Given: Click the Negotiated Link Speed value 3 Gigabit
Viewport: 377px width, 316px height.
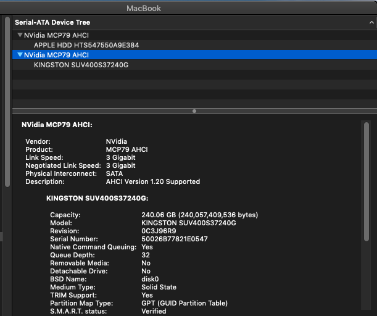Looking at the screenshot, I should click(x=120, y=165).
